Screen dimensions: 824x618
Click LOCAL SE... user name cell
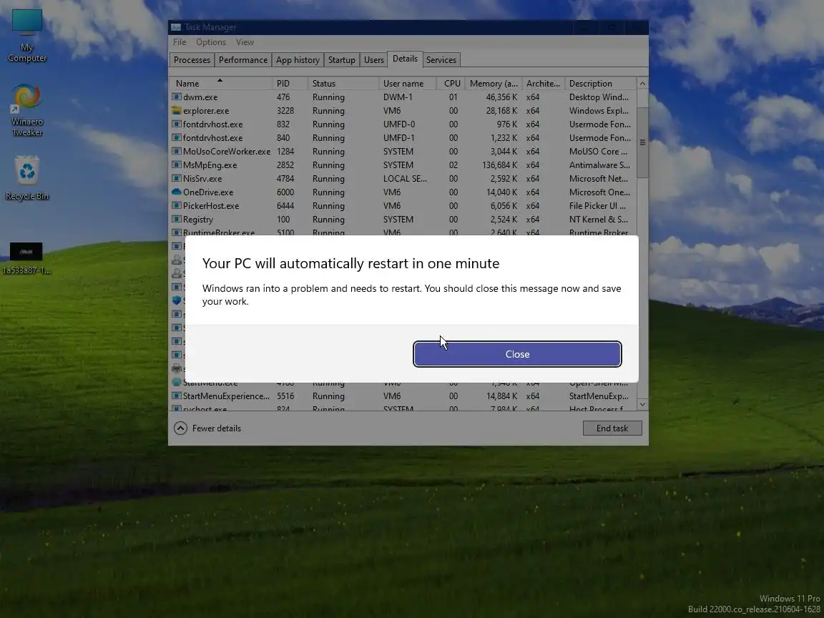point(405,179)
